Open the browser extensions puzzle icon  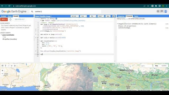pos(156,6)
